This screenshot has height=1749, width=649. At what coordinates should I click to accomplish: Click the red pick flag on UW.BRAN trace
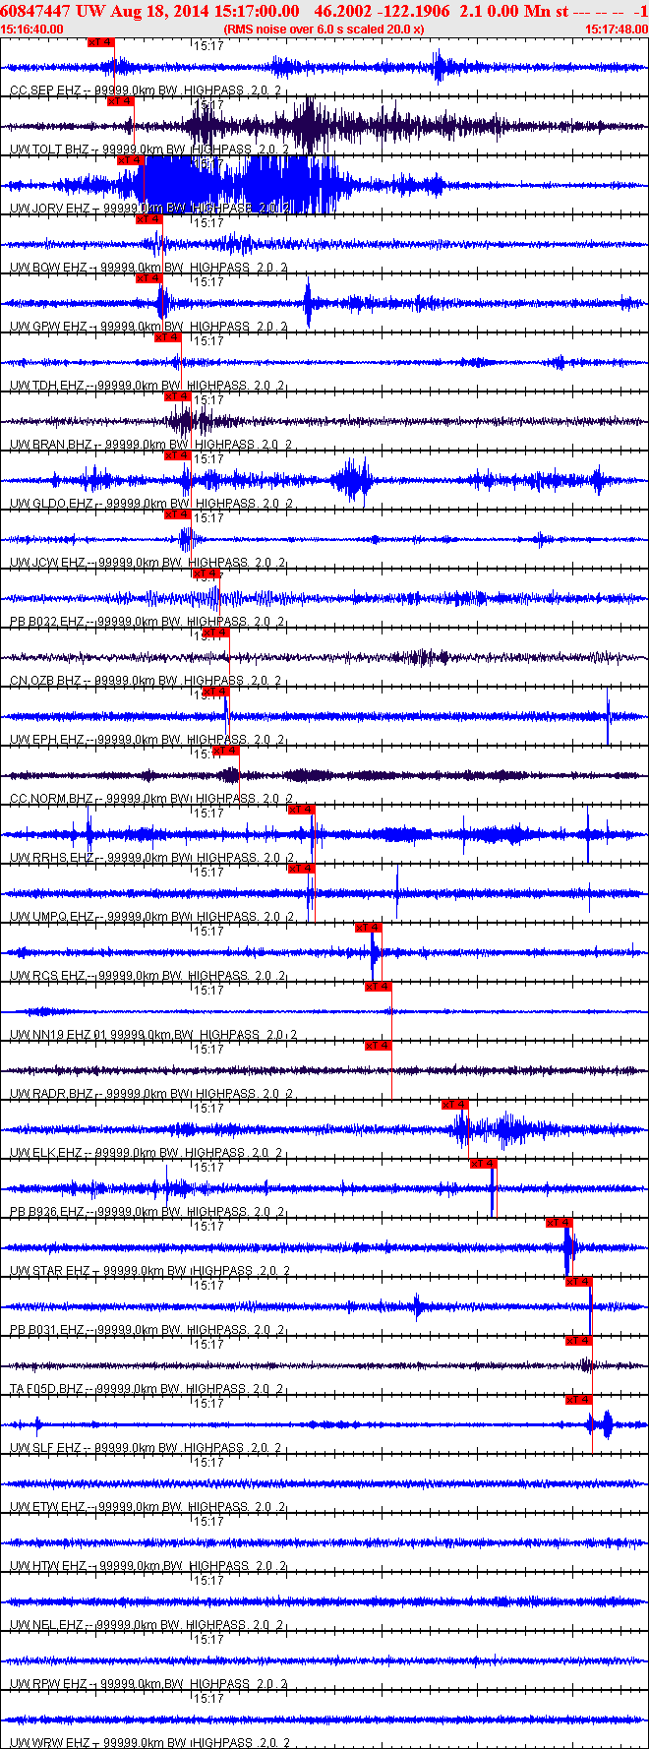point(178,396)
